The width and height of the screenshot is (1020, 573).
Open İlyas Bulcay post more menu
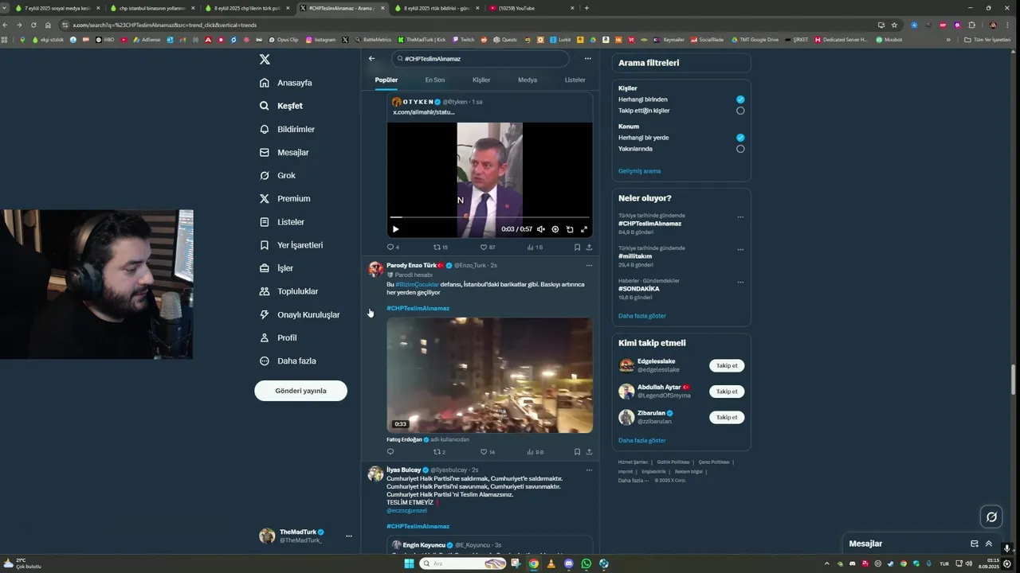[589, 470]
